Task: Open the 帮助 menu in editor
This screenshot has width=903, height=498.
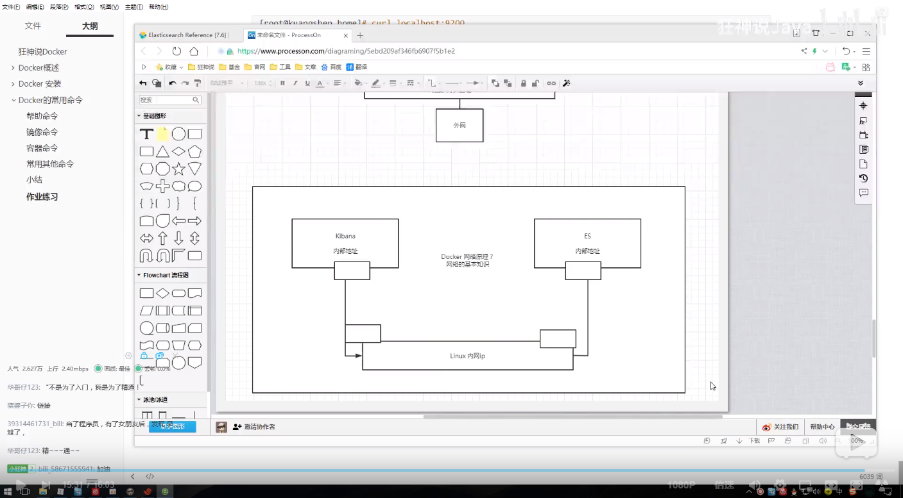Action: (x=159, y=7)
